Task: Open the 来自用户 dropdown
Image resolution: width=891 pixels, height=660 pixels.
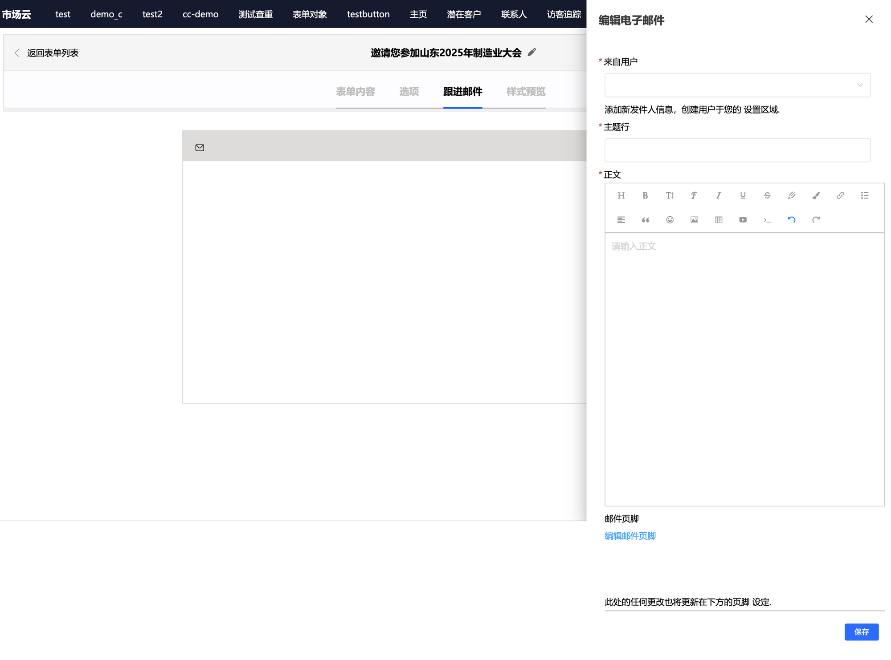Action: tap(737, 85)
